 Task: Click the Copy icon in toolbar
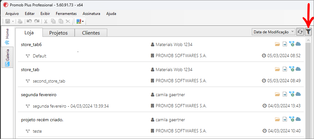tap(53, 21)
